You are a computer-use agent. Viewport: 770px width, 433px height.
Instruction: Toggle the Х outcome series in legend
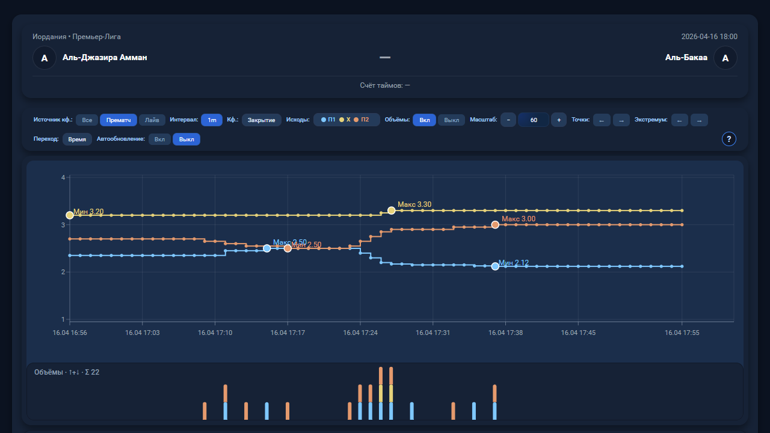tap(345, 120)
